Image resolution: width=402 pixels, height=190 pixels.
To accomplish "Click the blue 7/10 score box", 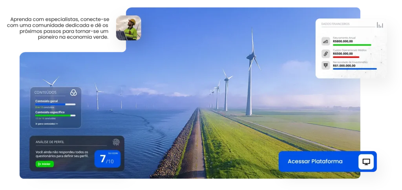I will (108, 159).
